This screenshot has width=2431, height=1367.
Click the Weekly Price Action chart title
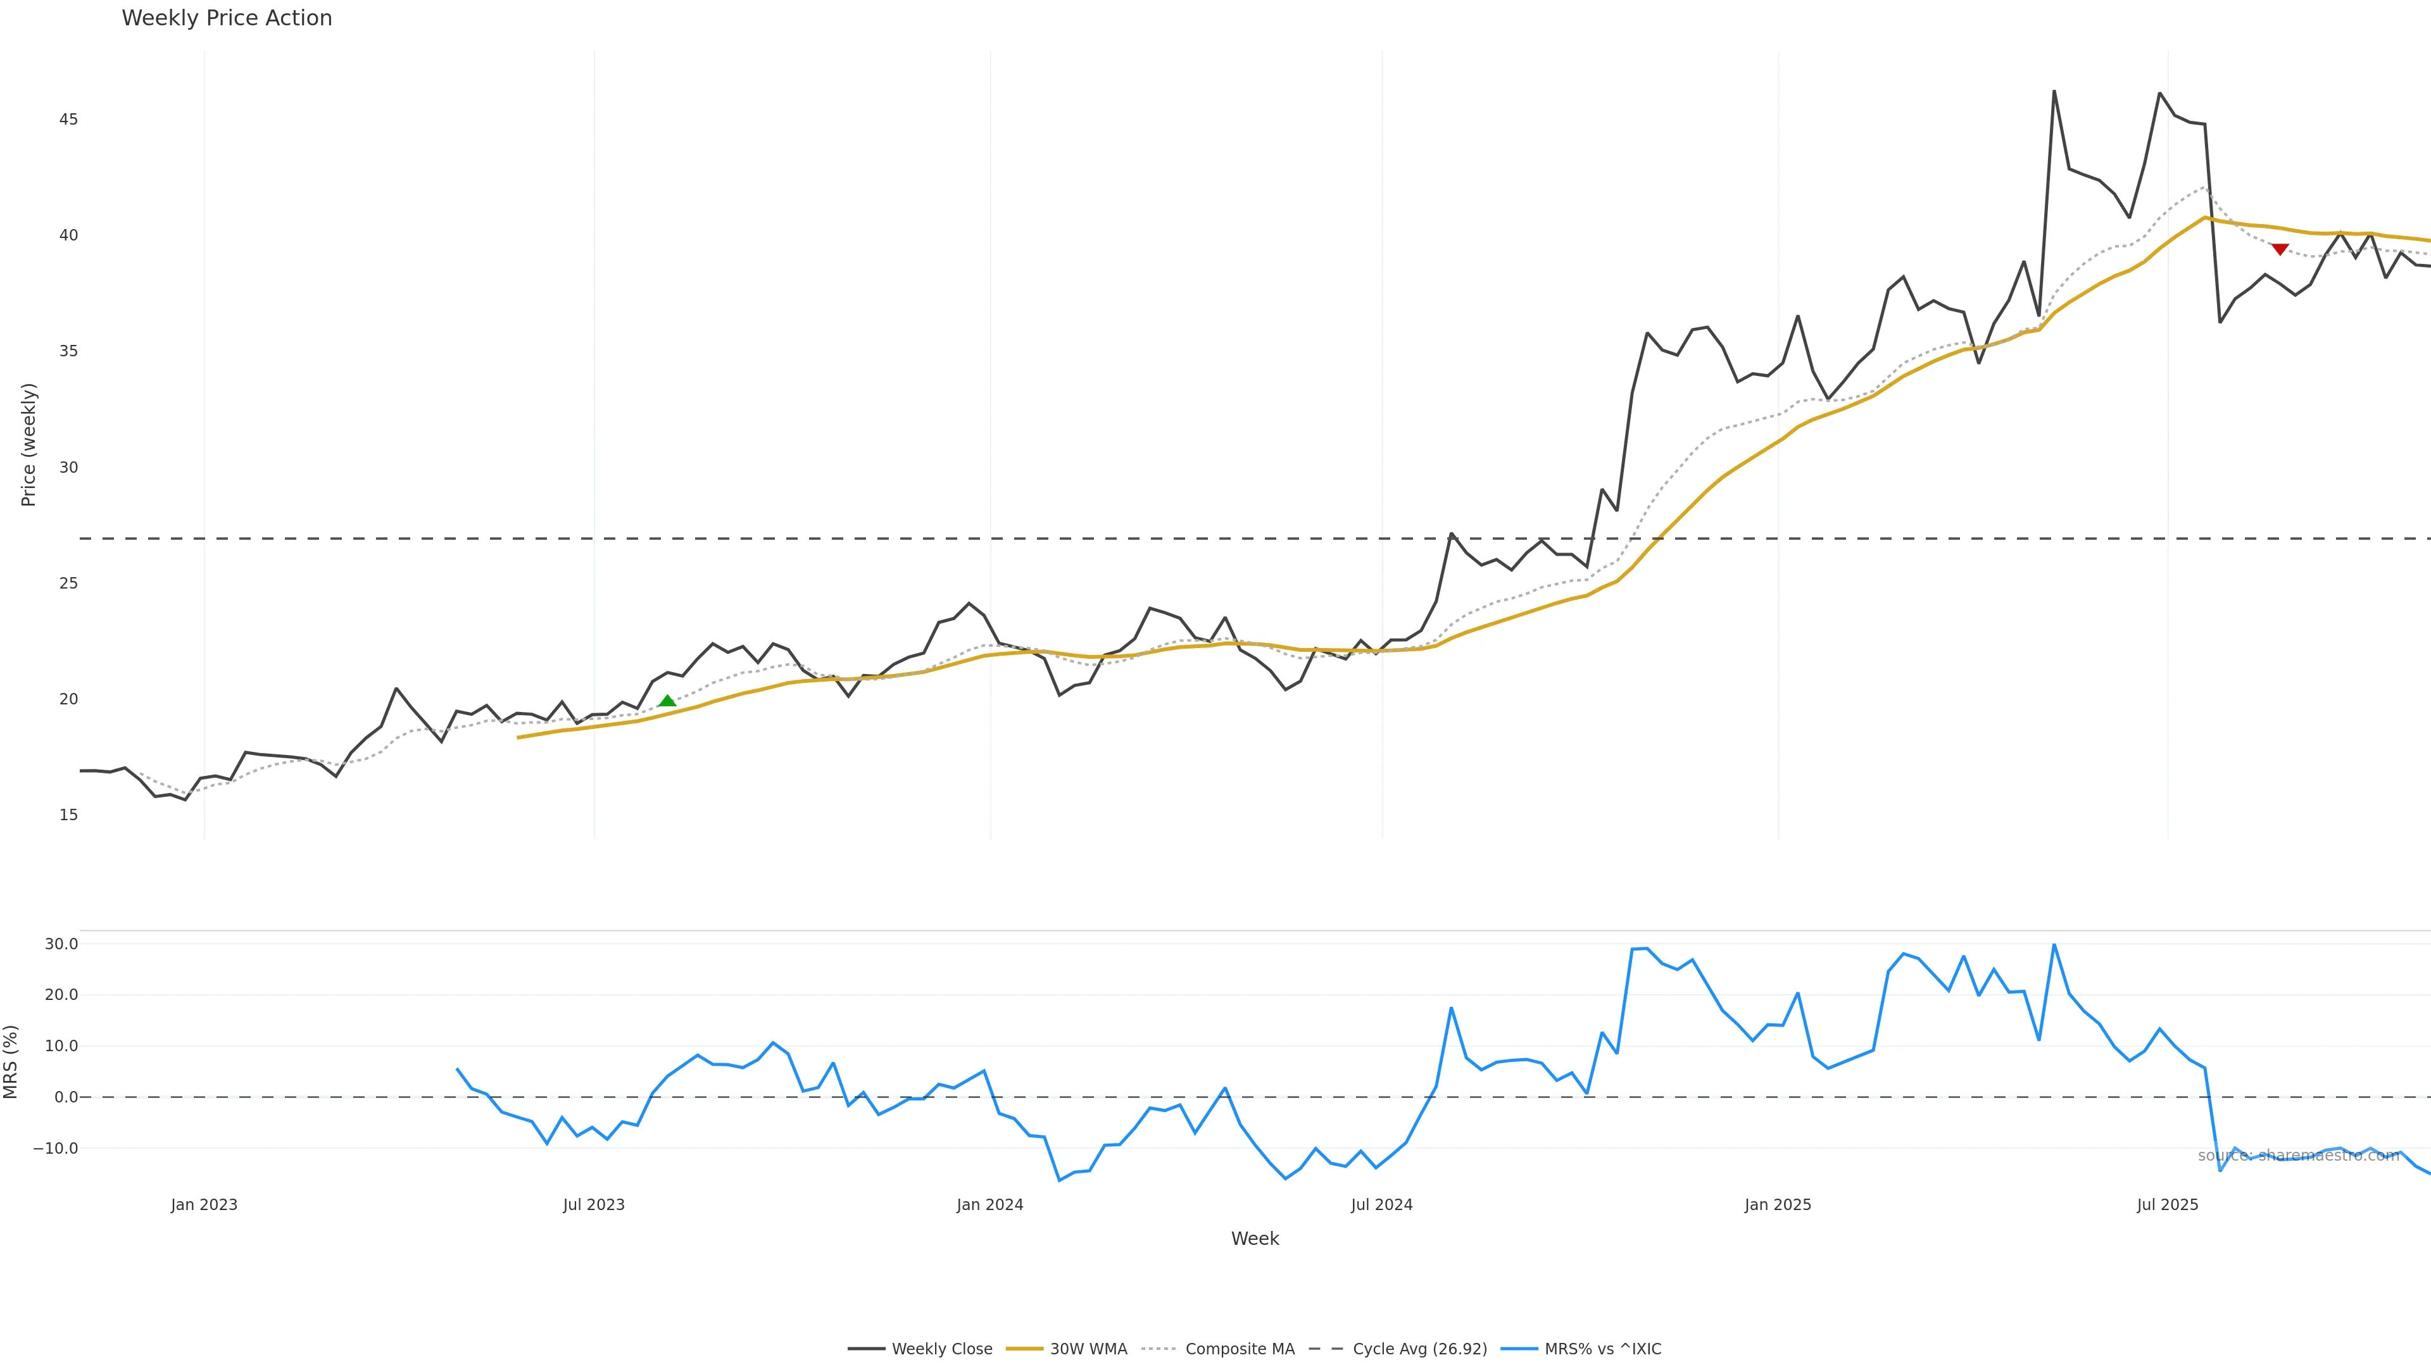(x=227, y=18)
